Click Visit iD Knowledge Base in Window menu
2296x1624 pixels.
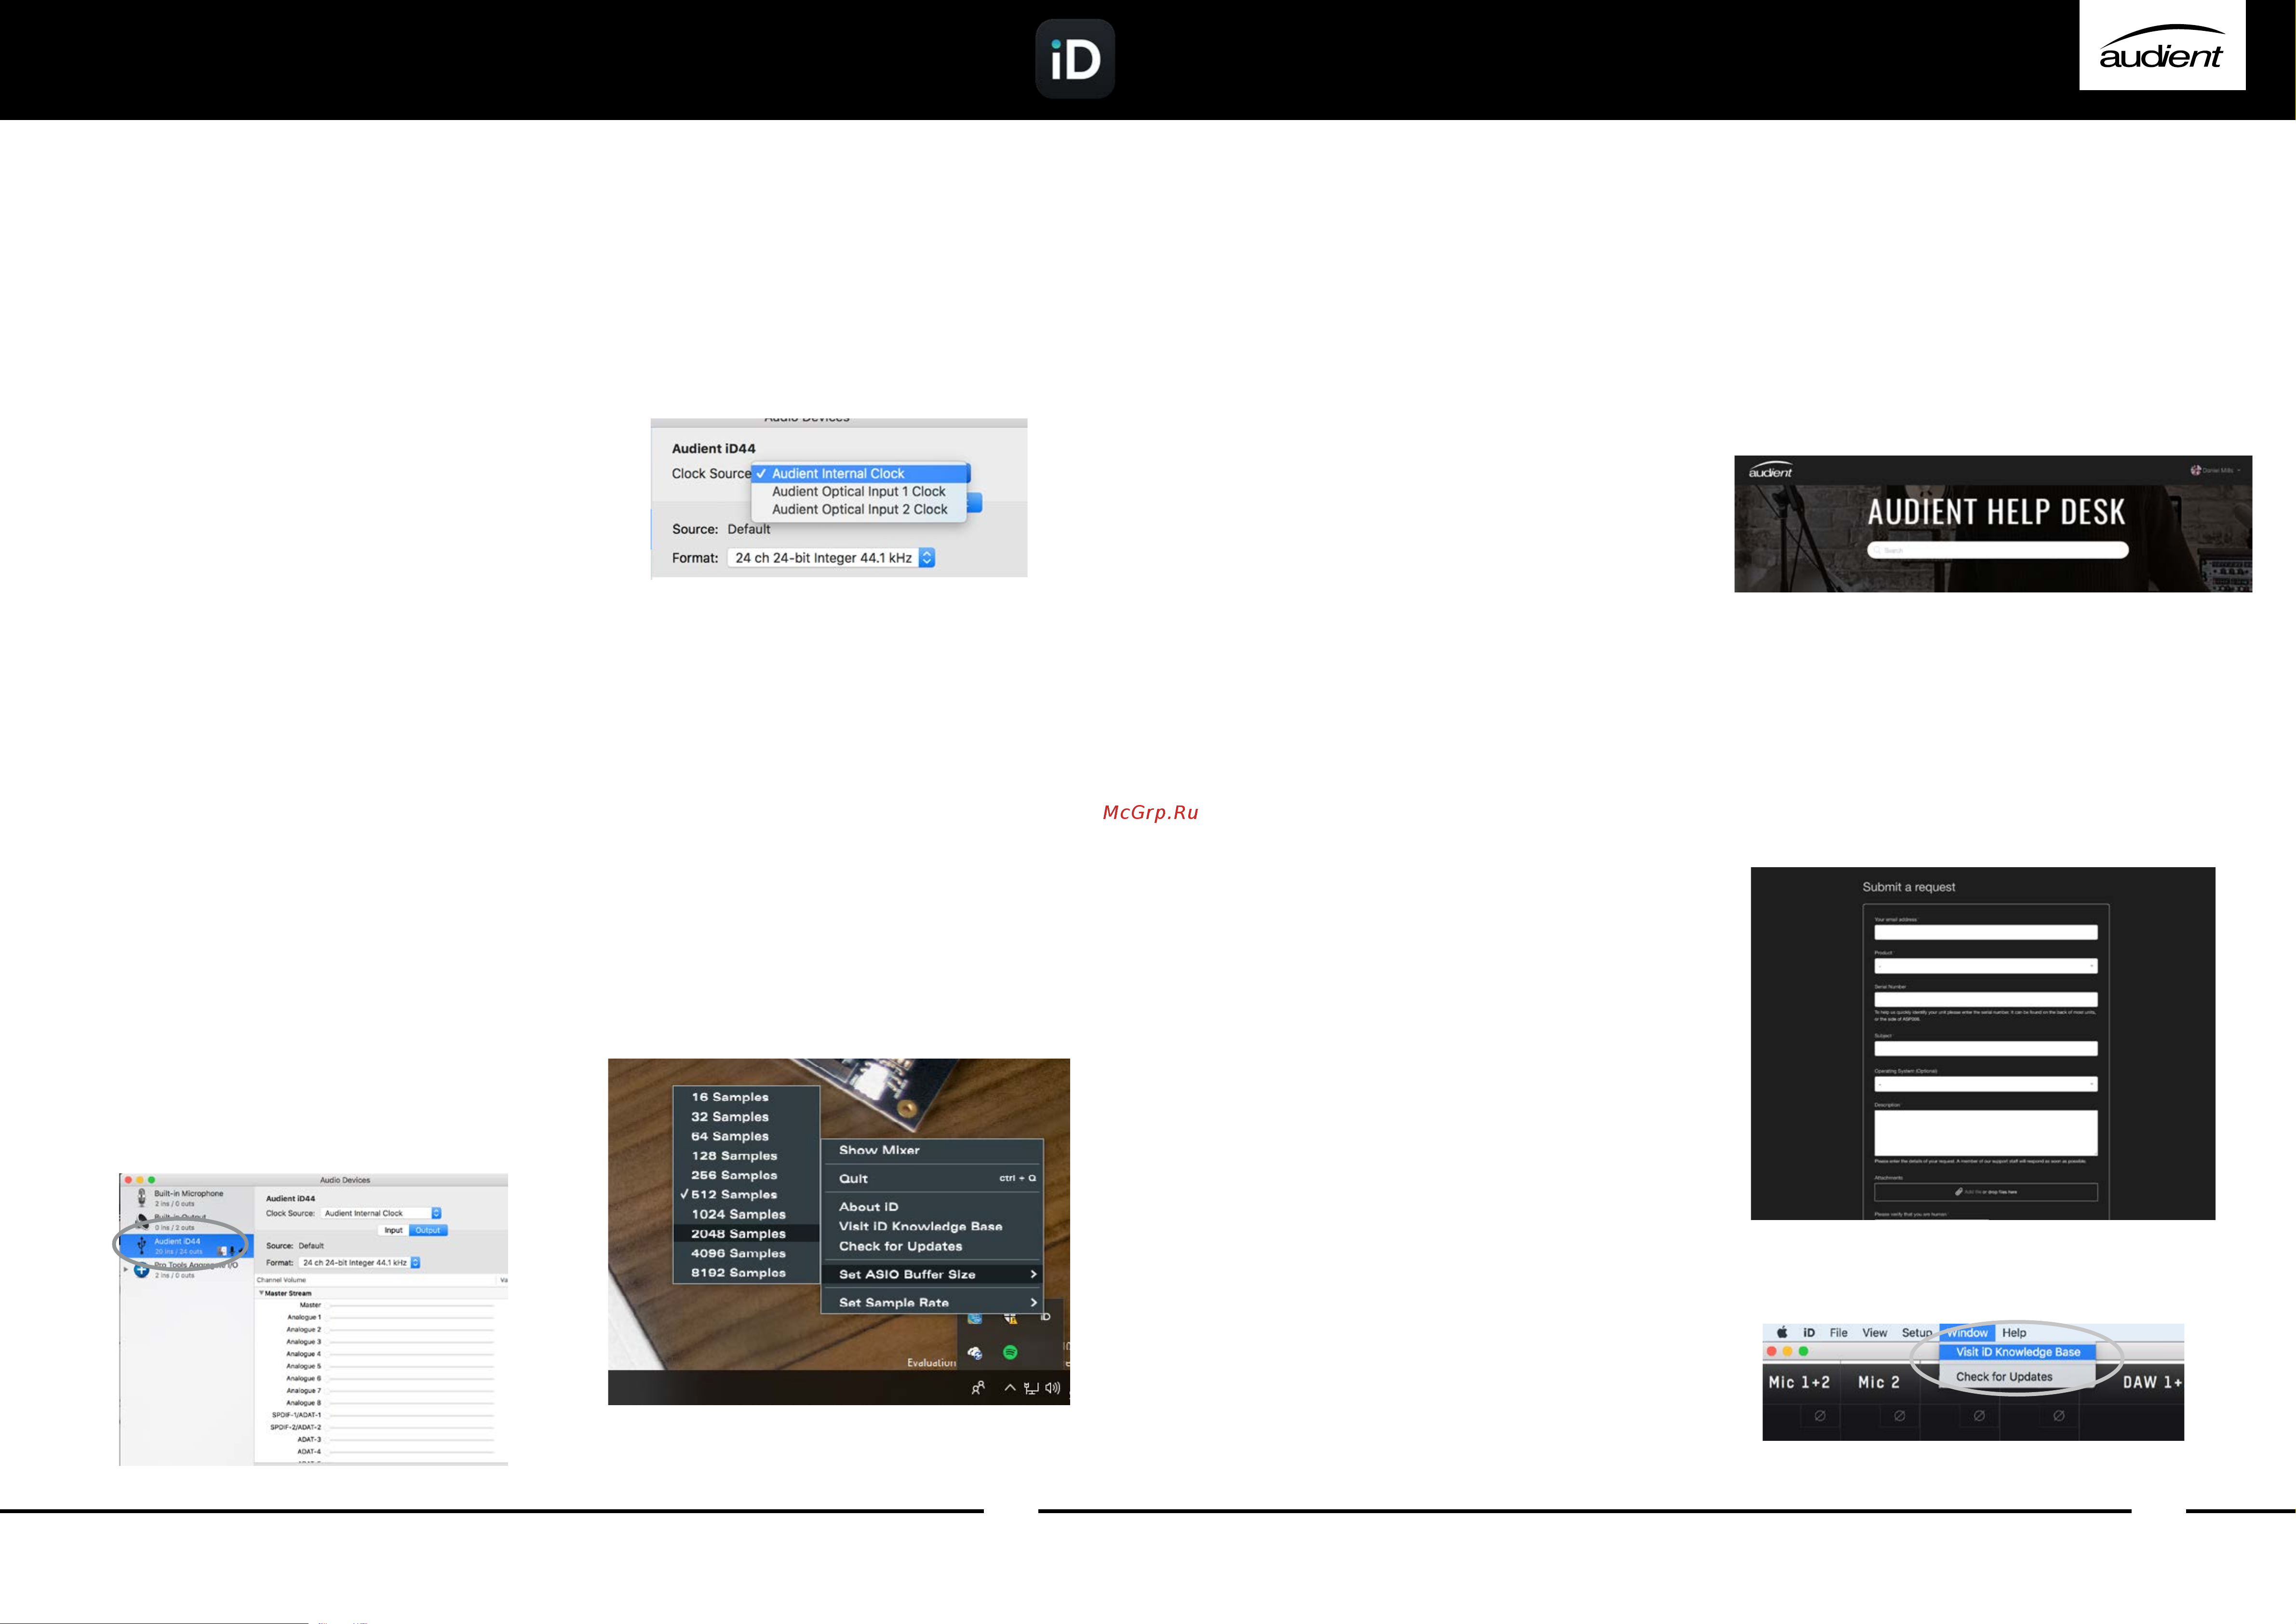pos(2017,1352)
